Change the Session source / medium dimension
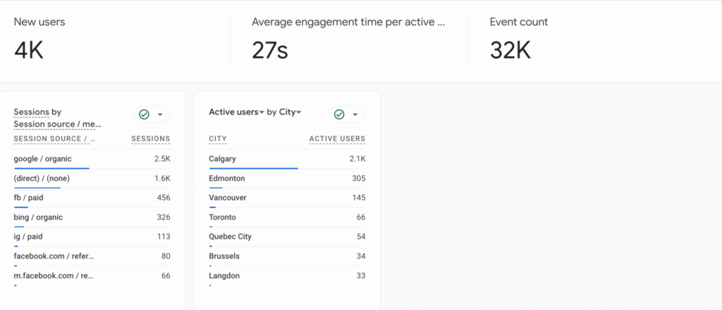This screenshot has height=310, width=722. (x=58, y=124)
